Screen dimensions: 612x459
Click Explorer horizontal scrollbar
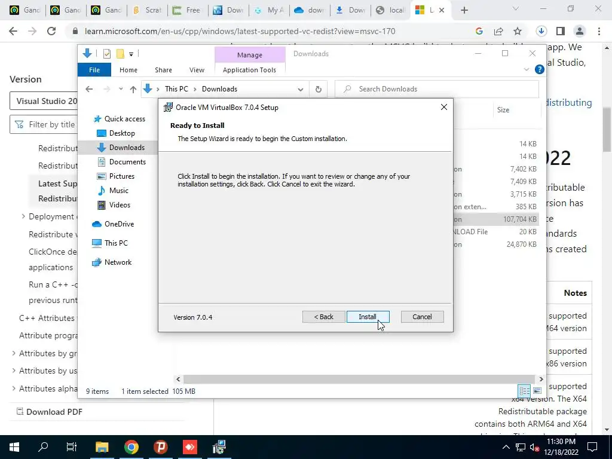click(x=359, y=379)
